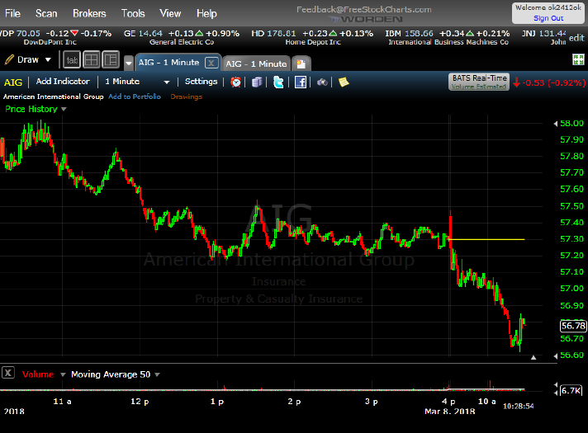Click the 10:28:54 clock readout
The width and height of the screenshot is (588, 433).
(x=518, y=406)
